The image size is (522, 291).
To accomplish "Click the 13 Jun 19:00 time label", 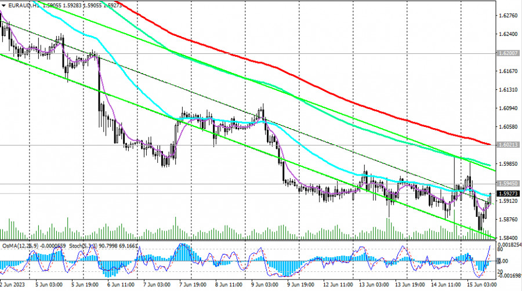I will click(x=410, y=285).
